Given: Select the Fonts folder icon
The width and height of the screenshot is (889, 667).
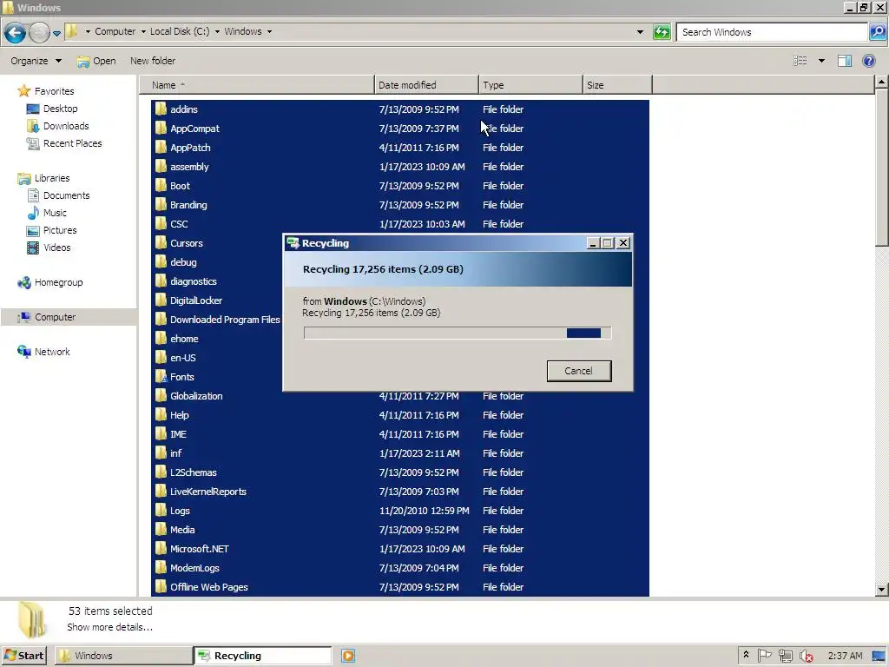Looking at the screenshot, I should click(x=161, y=377).
